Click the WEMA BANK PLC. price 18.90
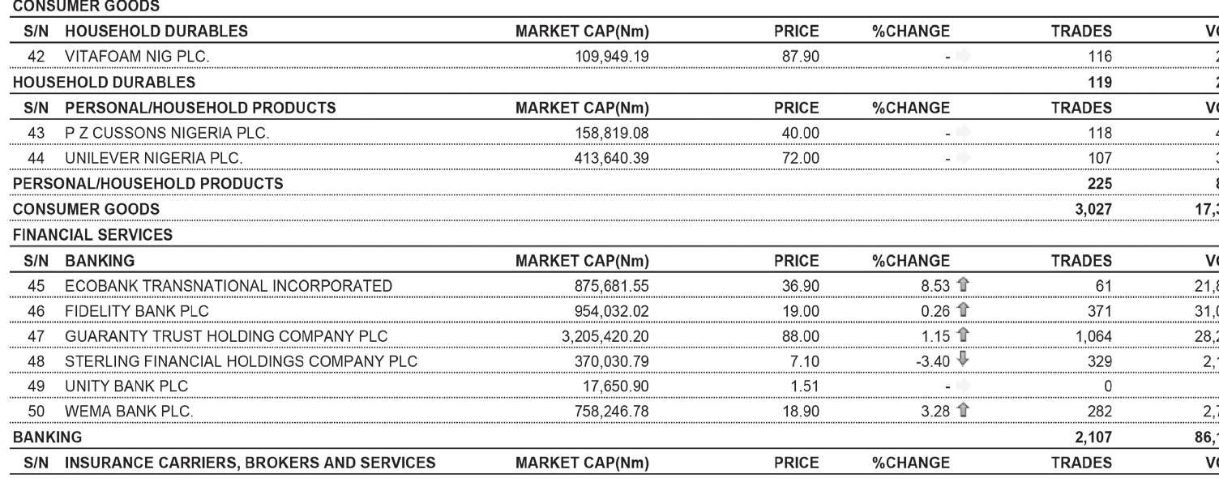1219x478 pixels. 800,412
